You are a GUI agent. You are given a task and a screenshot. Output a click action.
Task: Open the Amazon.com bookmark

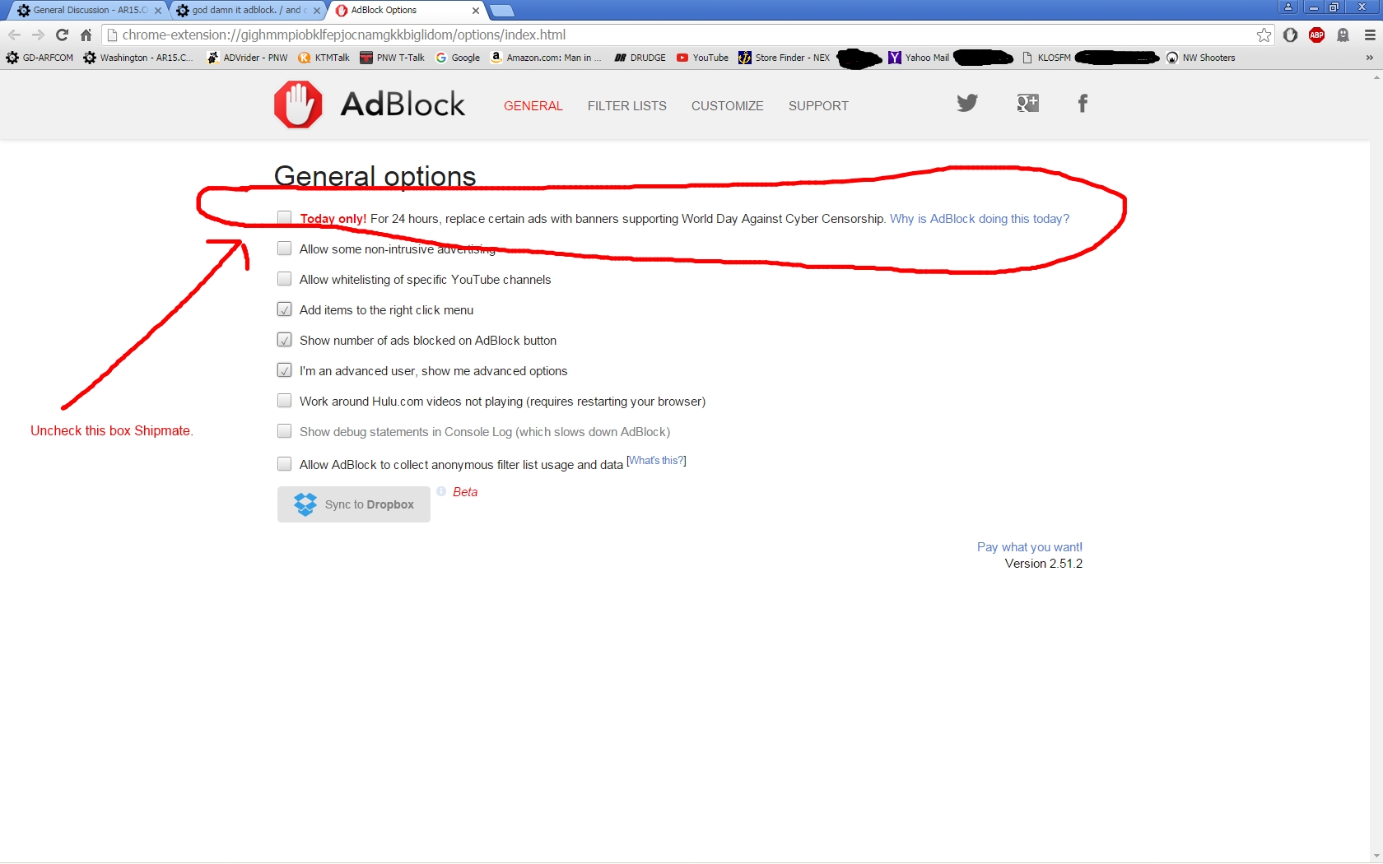click(546, 58)
